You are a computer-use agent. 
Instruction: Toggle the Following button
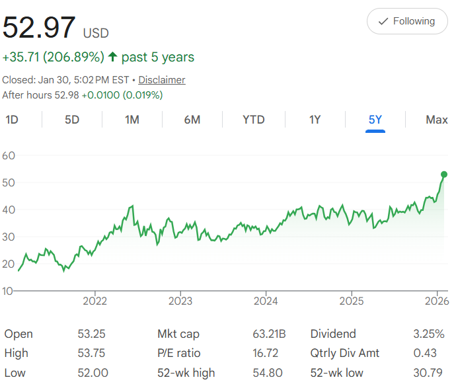(x=406, y=22)
